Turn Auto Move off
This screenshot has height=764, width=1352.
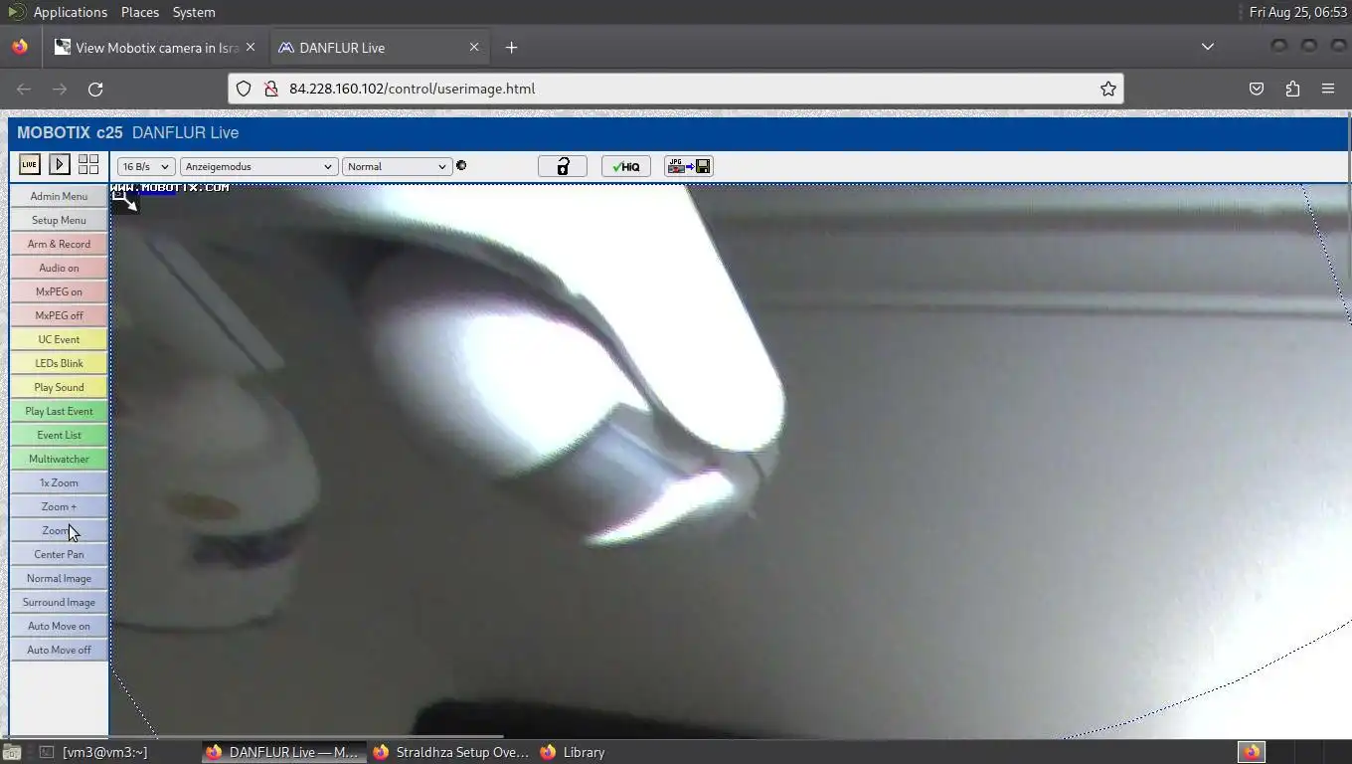tap(59, 650)
